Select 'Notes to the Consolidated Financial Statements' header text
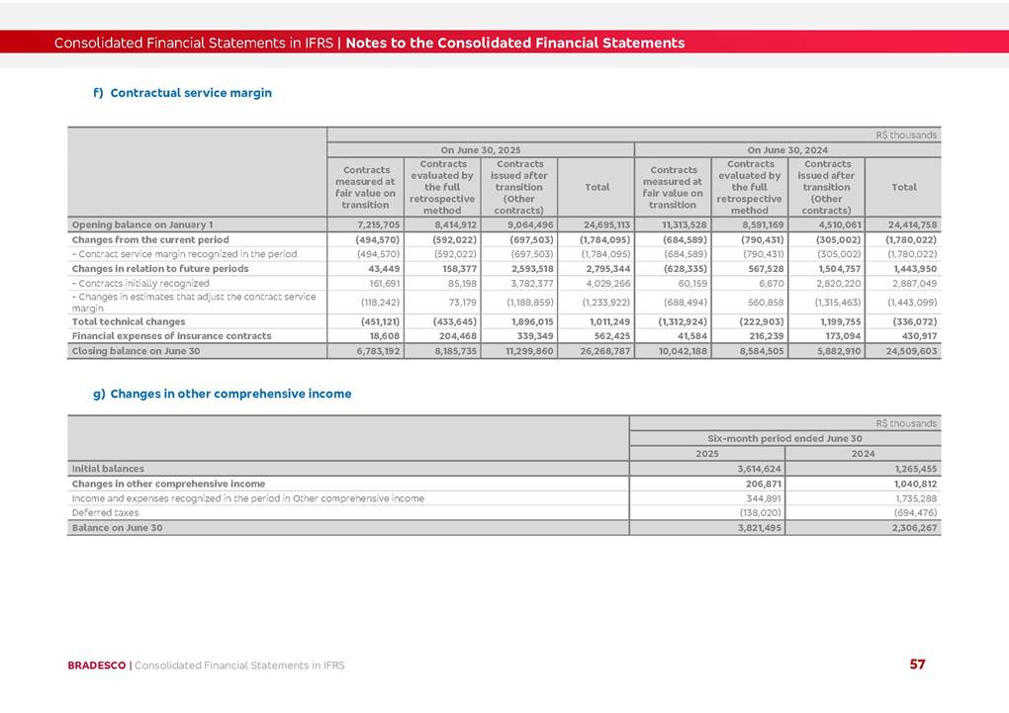This screenshot has height=713, width=1009. 514,43
